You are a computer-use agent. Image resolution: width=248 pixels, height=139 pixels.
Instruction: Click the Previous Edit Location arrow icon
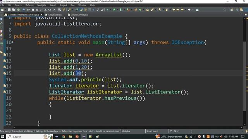click(174, 10)
